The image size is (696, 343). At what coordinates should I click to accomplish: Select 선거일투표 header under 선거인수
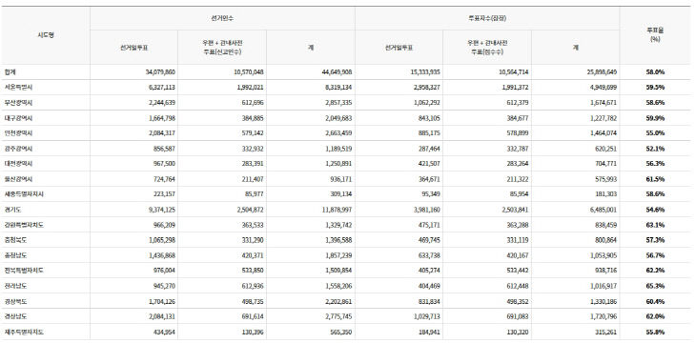point(133,48)
